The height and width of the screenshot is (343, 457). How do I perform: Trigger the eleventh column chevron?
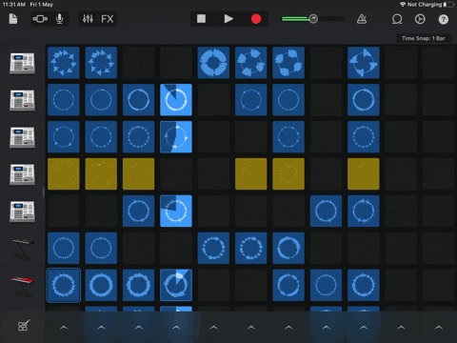coord(438,328)
